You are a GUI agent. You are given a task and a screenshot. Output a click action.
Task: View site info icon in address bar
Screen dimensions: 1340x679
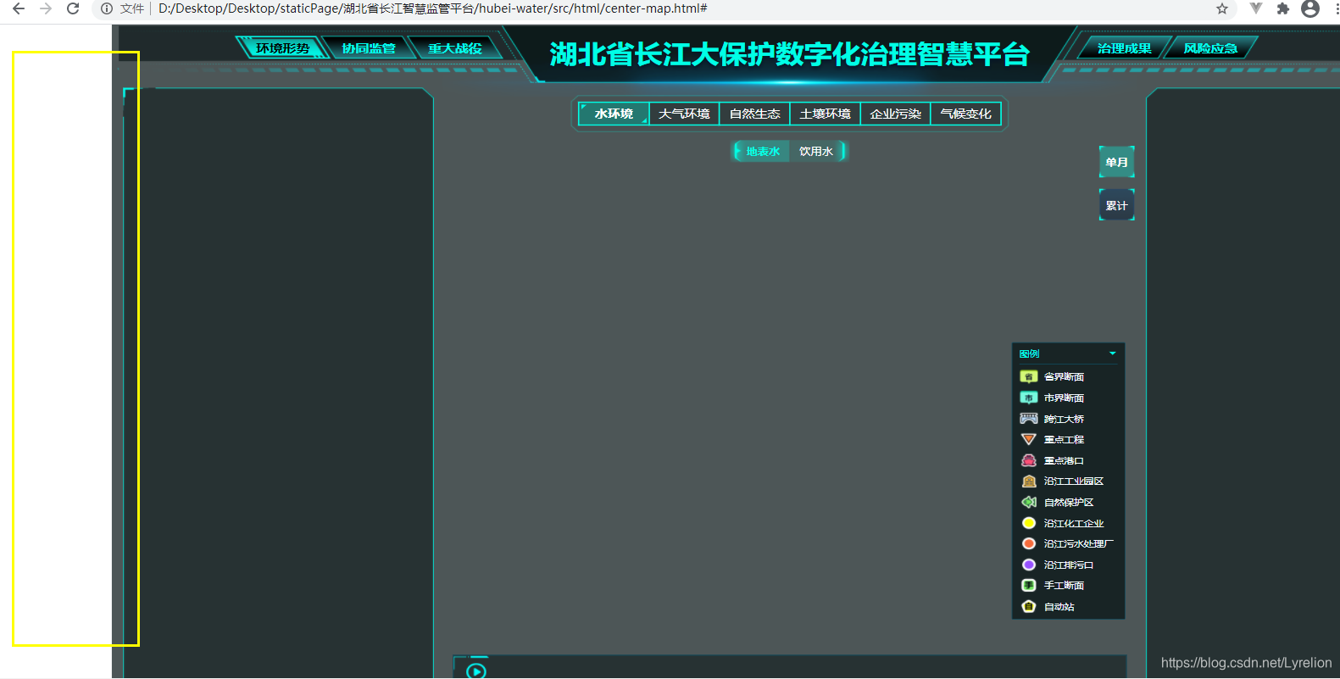click(107, 8)
